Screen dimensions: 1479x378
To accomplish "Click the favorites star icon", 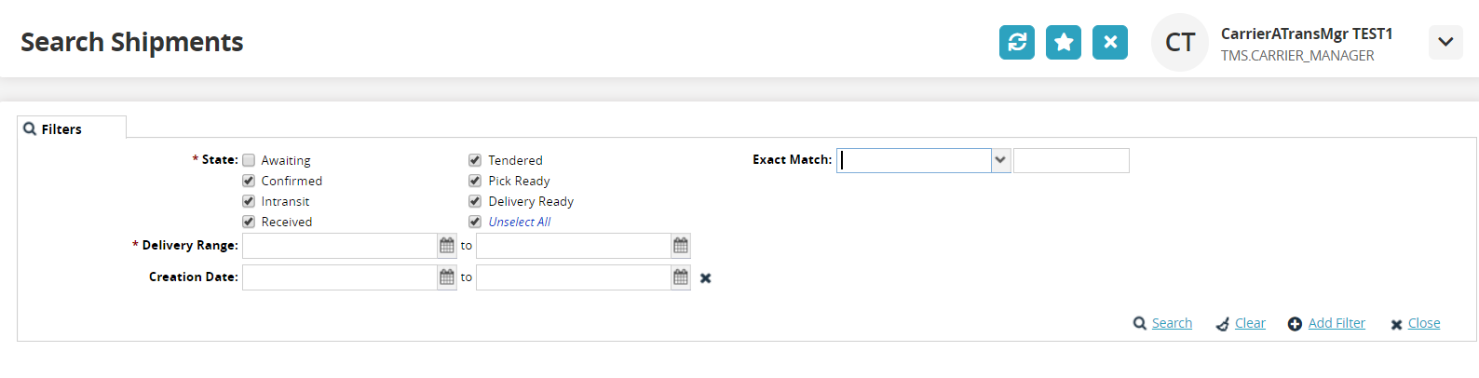I will [1064, 42].
